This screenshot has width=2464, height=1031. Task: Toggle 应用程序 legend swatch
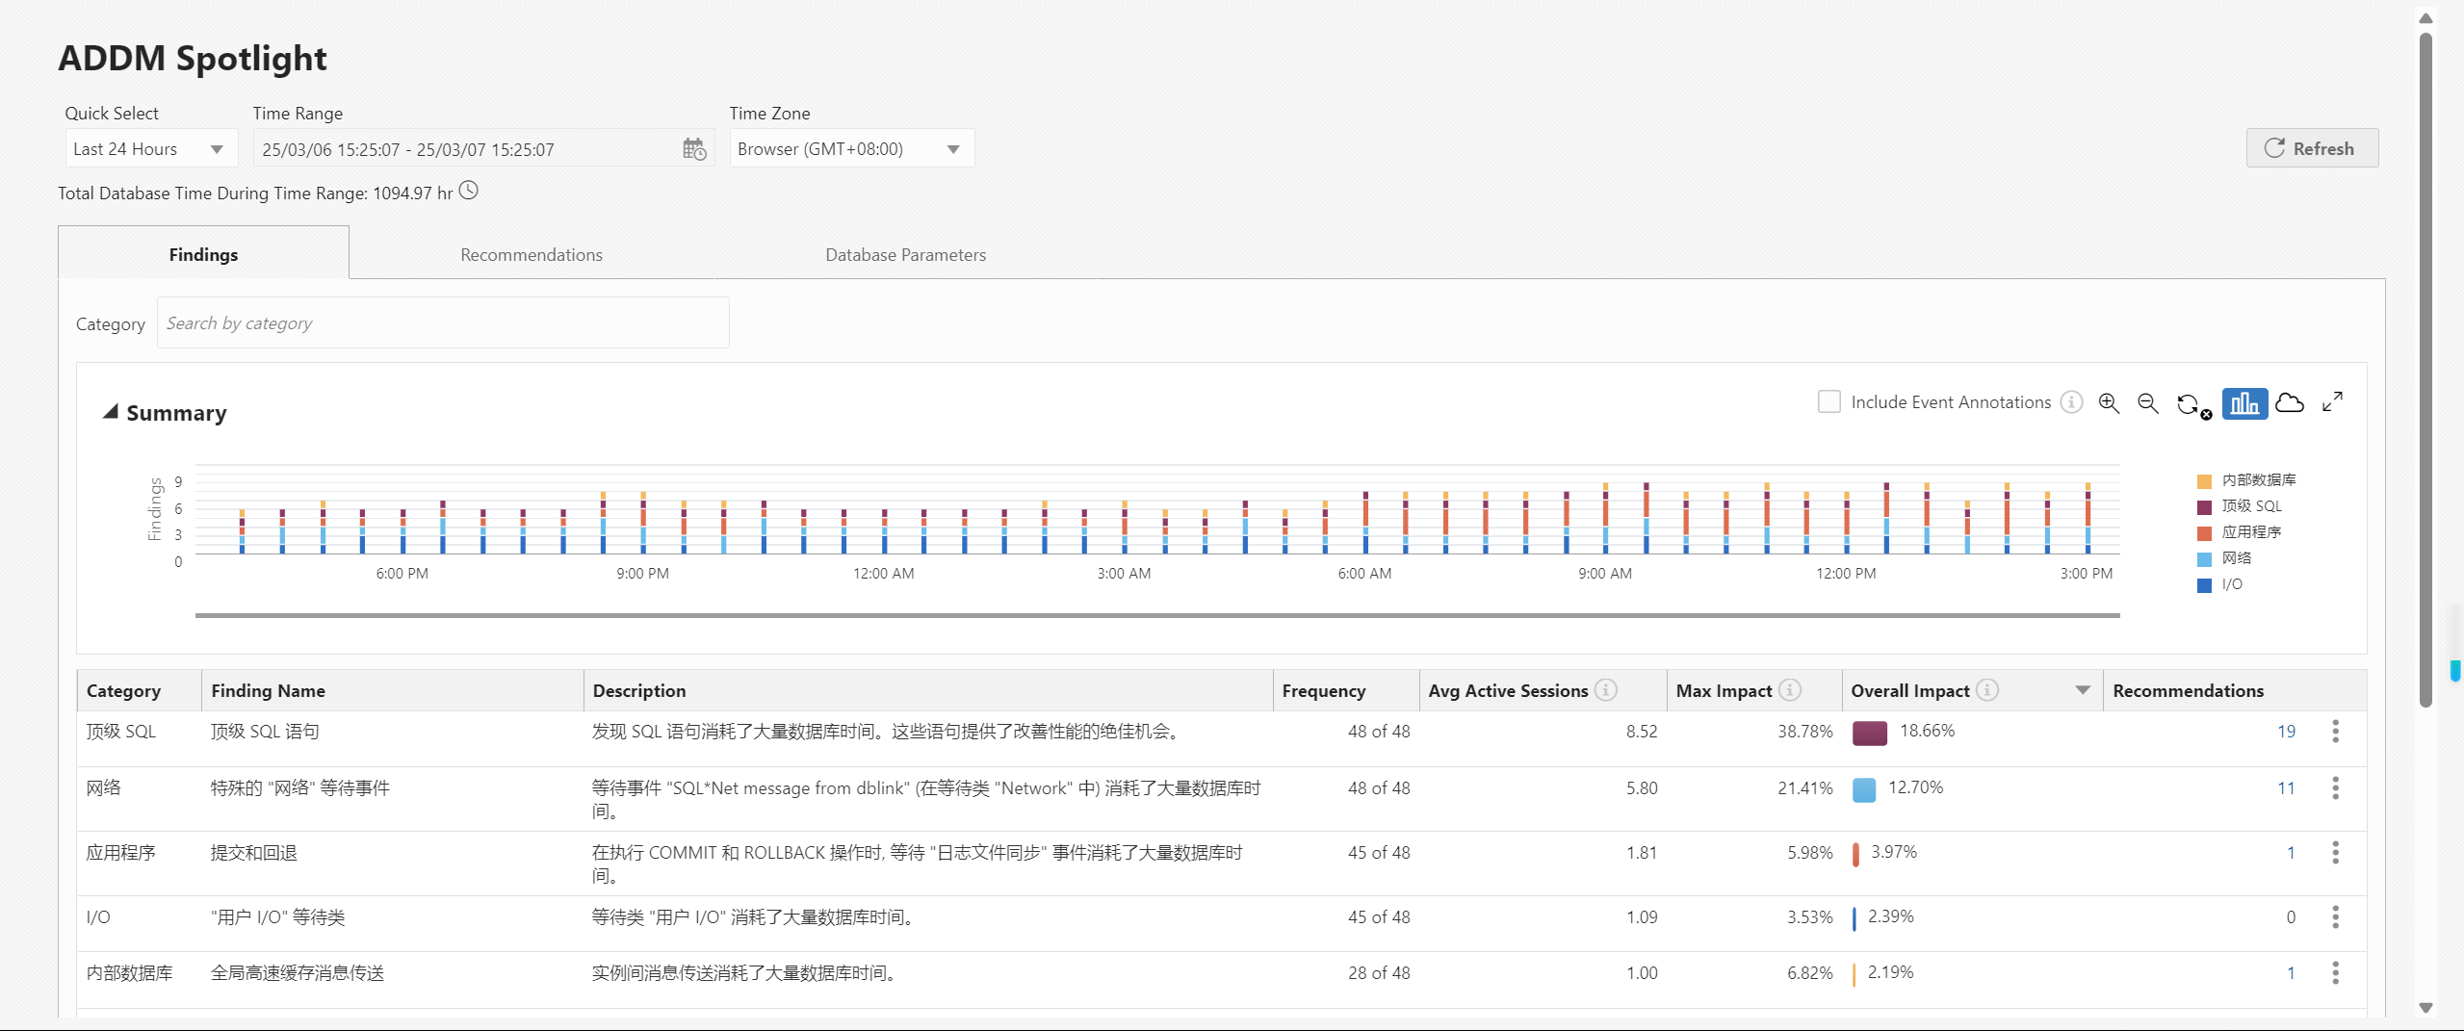(x=2204, y=533)
